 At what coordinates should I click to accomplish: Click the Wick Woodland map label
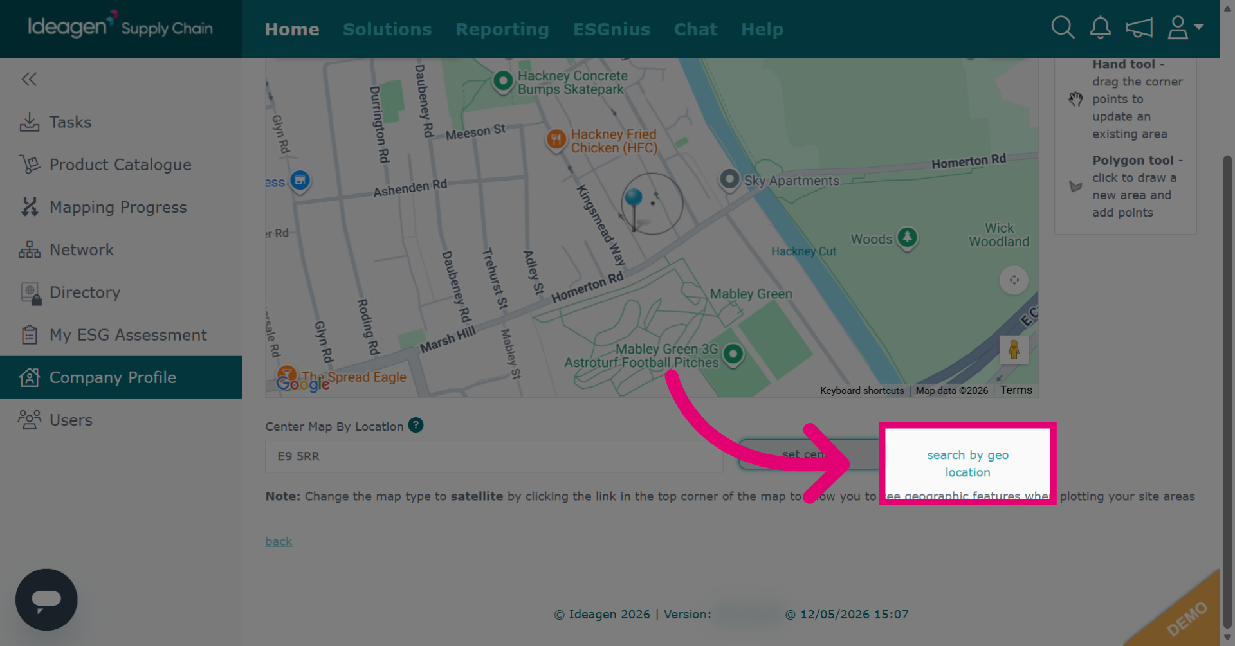(999, 235)
